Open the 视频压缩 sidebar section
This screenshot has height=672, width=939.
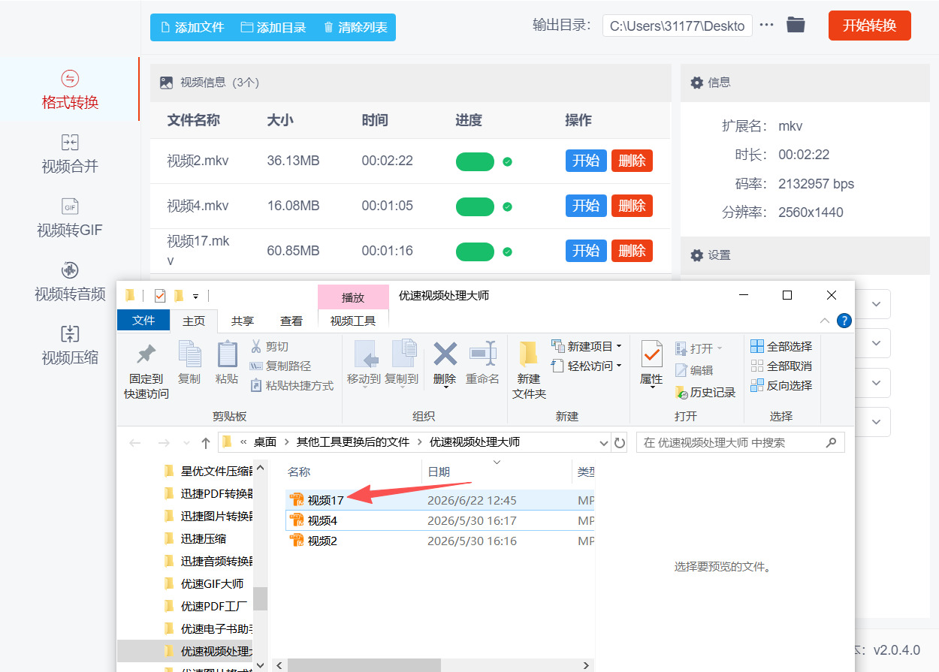pyautogui.click(x=70, y=345)
